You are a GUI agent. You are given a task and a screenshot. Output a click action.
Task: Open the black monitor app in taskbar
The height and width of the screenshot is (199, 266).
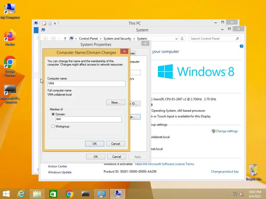point(85,194)
